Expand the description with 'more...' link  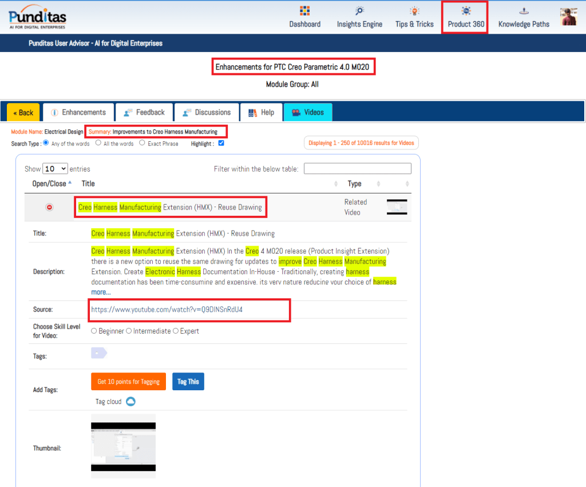[101, 292]
